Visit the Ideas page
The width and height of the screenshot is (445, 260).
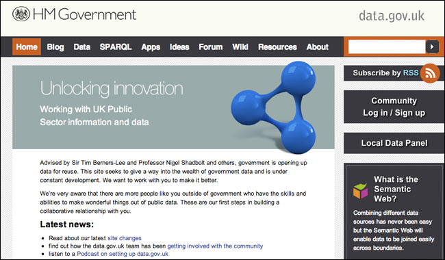click(179, 47)
